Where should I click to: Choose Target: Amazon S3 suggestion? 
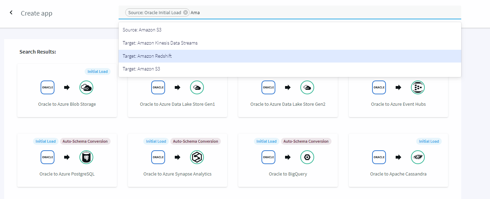[290, 69]
